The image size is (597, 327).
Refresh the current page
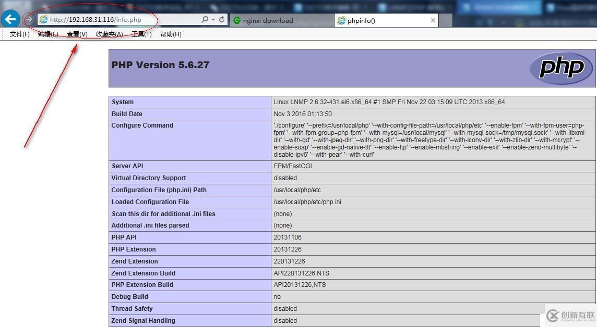(x=221, y=19)
